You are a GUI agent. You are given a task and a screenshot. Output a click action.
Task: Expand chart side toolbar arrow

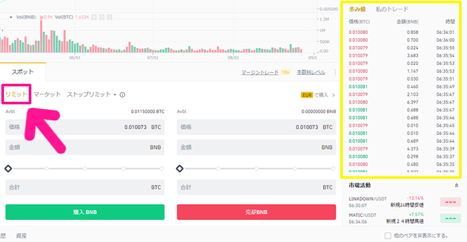tap(3, 31)
